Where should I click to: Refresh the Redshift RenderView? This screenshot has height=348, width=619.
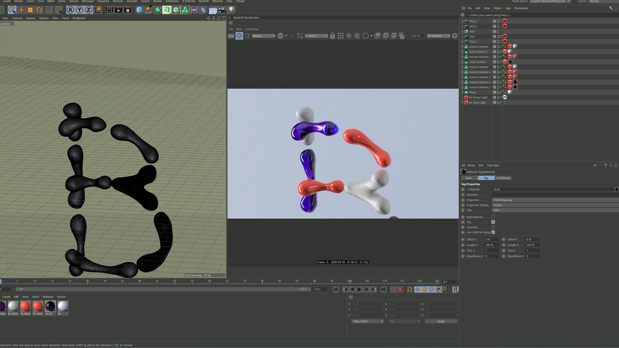247,36
